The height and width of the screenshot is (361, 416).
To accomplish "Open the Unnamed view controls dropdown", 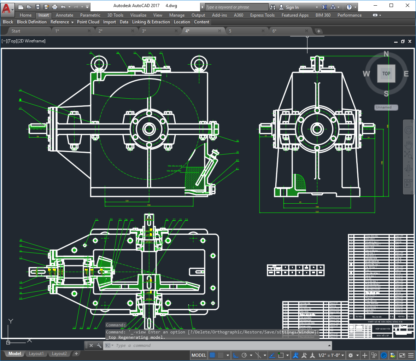I will (x=386, y=107).
